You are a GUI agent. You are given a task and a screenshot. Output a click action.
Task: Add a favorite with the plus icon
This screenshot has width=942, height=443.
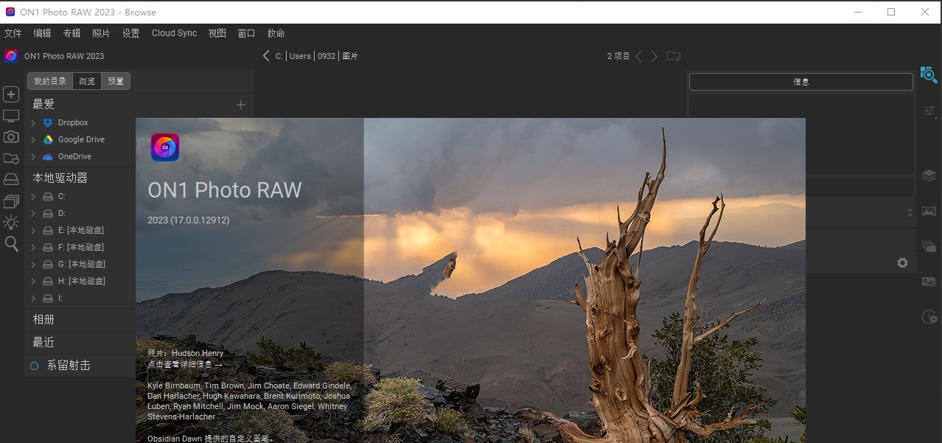(x=241, y=105)
